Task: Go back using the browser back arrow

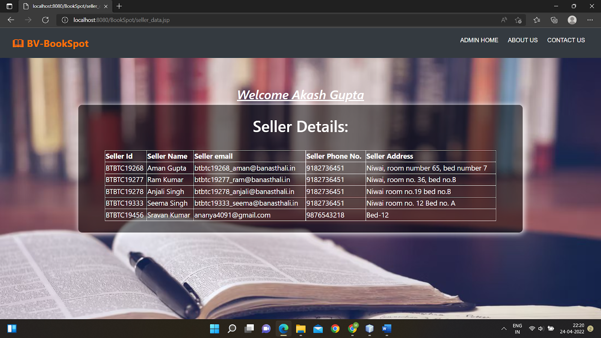Action: (x=11, y=20)
